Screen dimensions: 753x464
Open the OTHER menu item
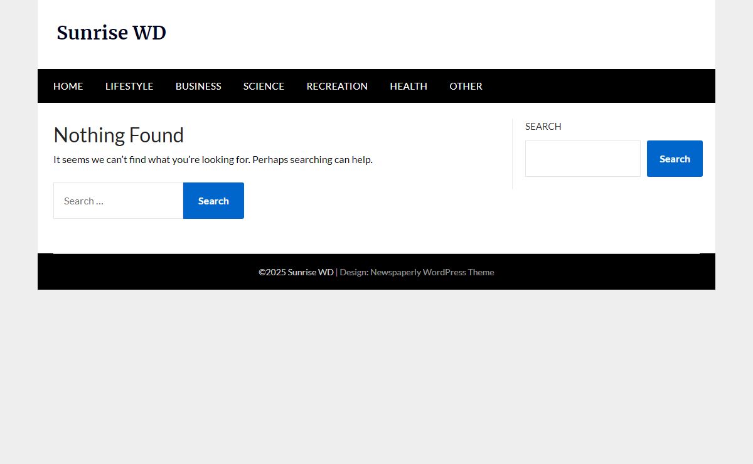466,86
